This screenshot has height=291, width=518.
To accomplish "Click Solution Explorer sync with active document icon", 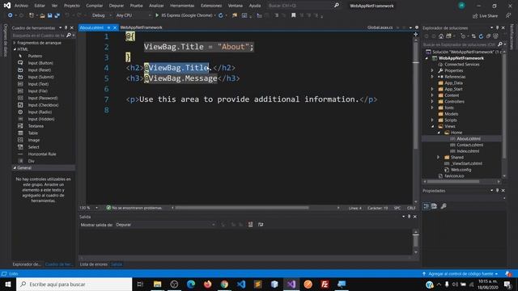I will [473, 36].
